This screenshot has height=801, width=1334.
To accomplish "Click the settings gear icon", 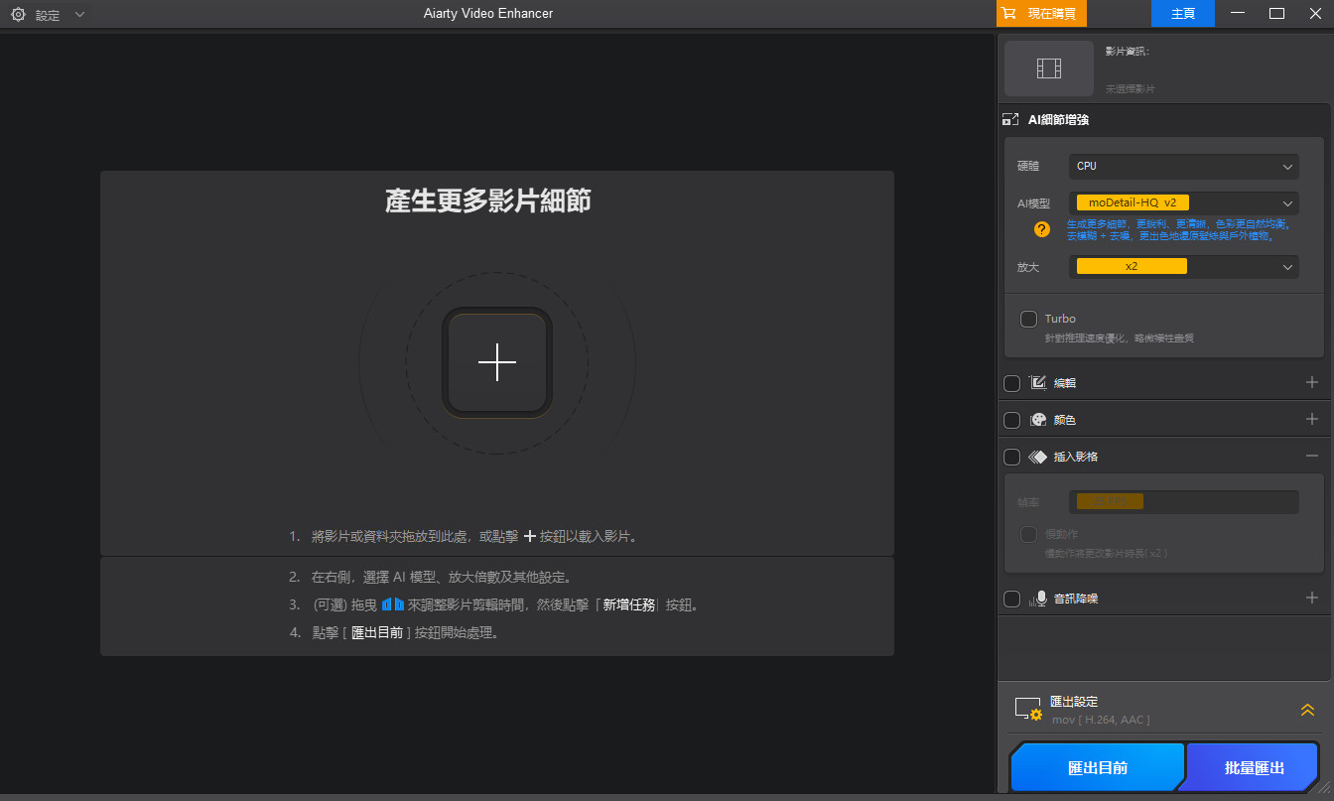I will point(18,14).
